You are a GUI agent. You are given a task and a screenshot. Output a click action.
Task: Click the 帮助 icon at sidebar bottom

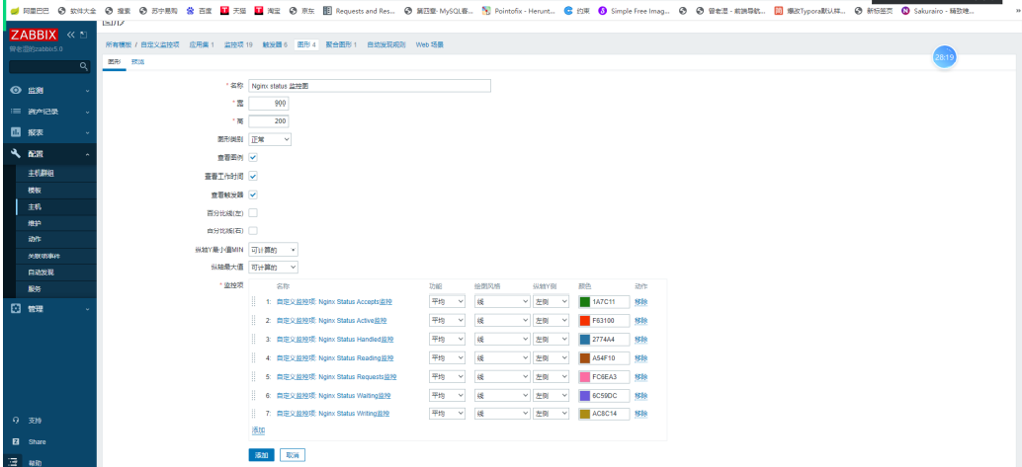[13, 461]
